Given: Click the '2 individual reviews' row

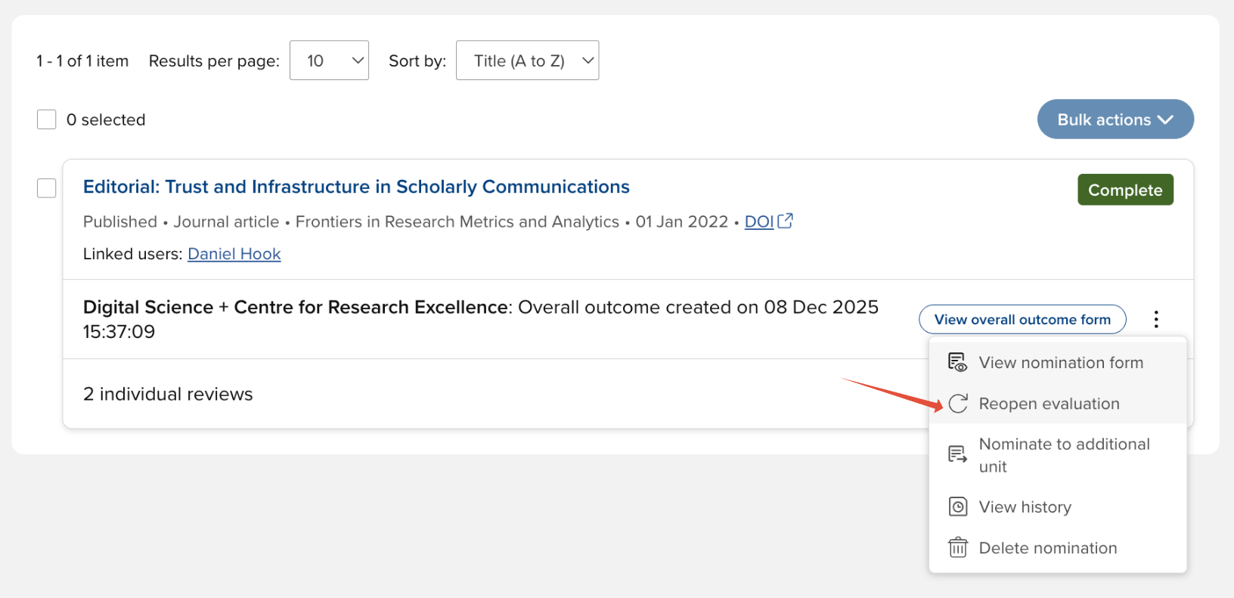Looking at the screenshot, I should point(168,394).
